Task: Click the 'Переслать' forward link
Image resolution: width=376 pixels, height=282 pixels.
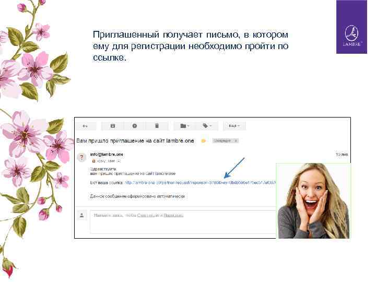Action: tap(173, 215)
